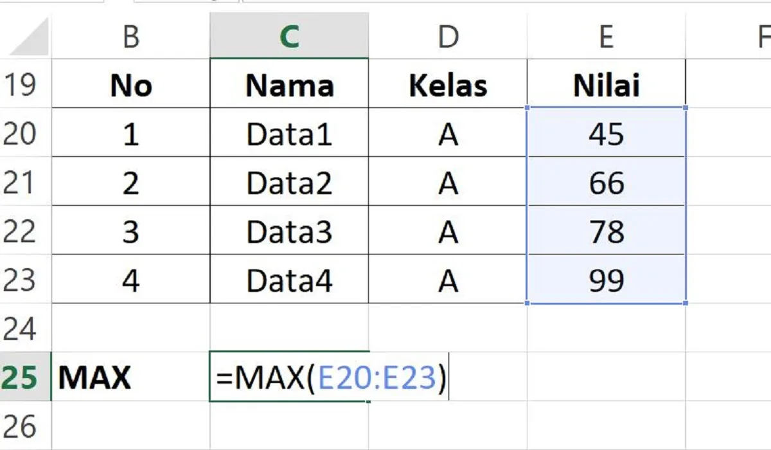The image size is (771, 450).
Task: Select cell containing Data2
Action: pyautogui.click(x=289, y=182)
